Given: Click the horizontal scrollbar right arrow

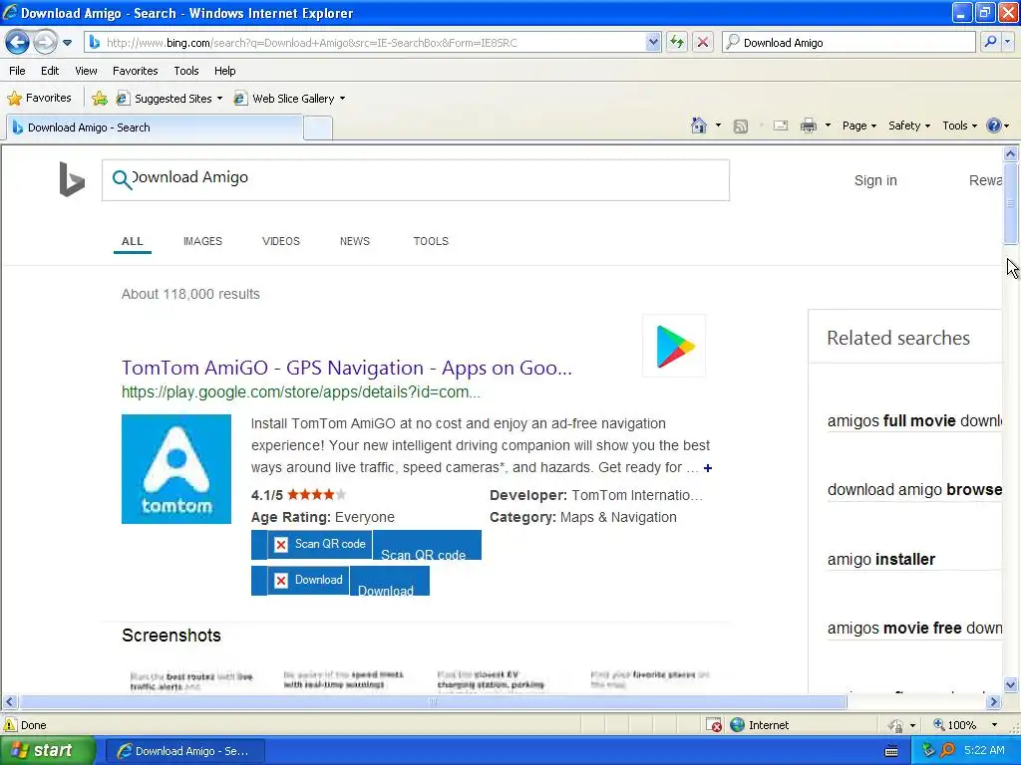Looking at the screenshot, I should pos(993,702).
